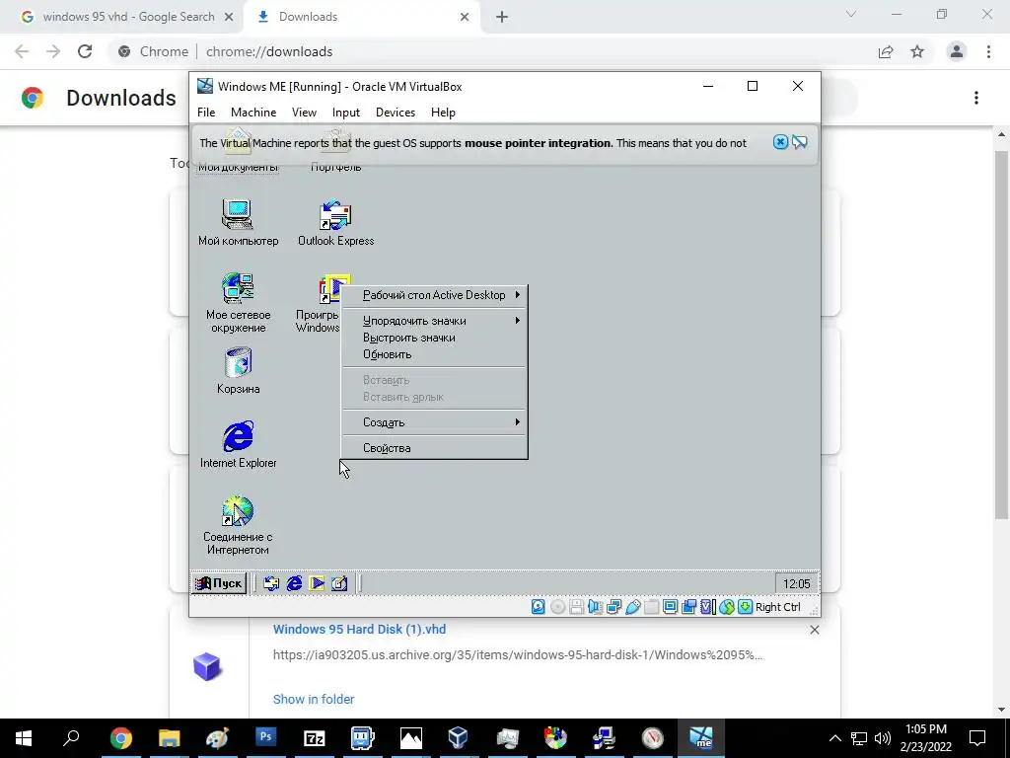Open Chrome profile avatar
This screenshot has height=758, width=1010.
point(957,51)
